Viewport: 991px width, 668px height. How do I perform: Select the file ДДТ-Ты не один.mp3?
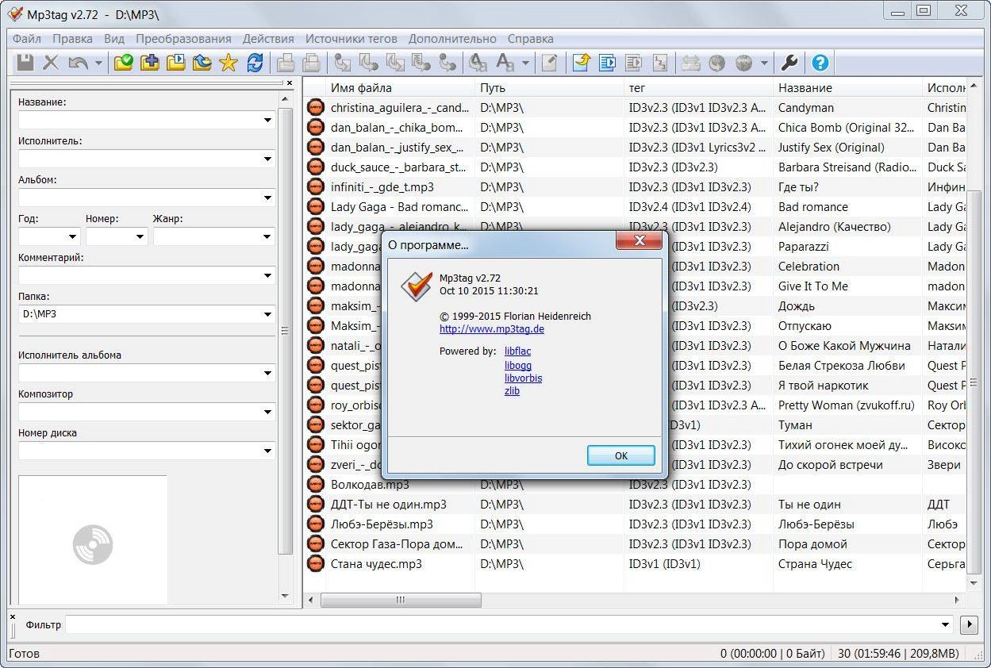[389, 504]
